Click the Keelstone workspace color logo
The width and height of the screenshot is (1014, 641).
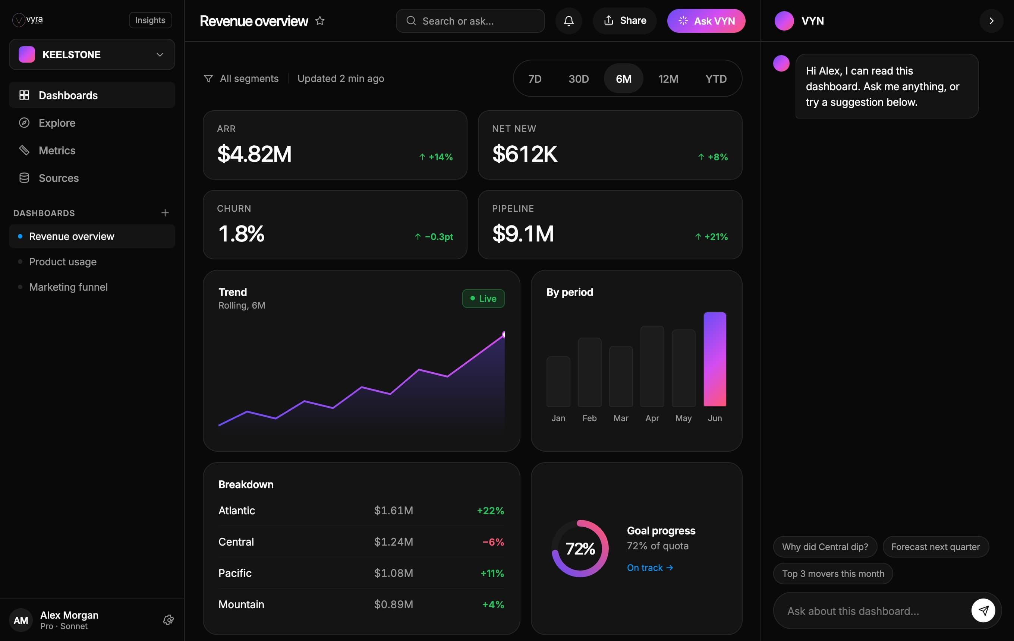click(x=26, y=54)
